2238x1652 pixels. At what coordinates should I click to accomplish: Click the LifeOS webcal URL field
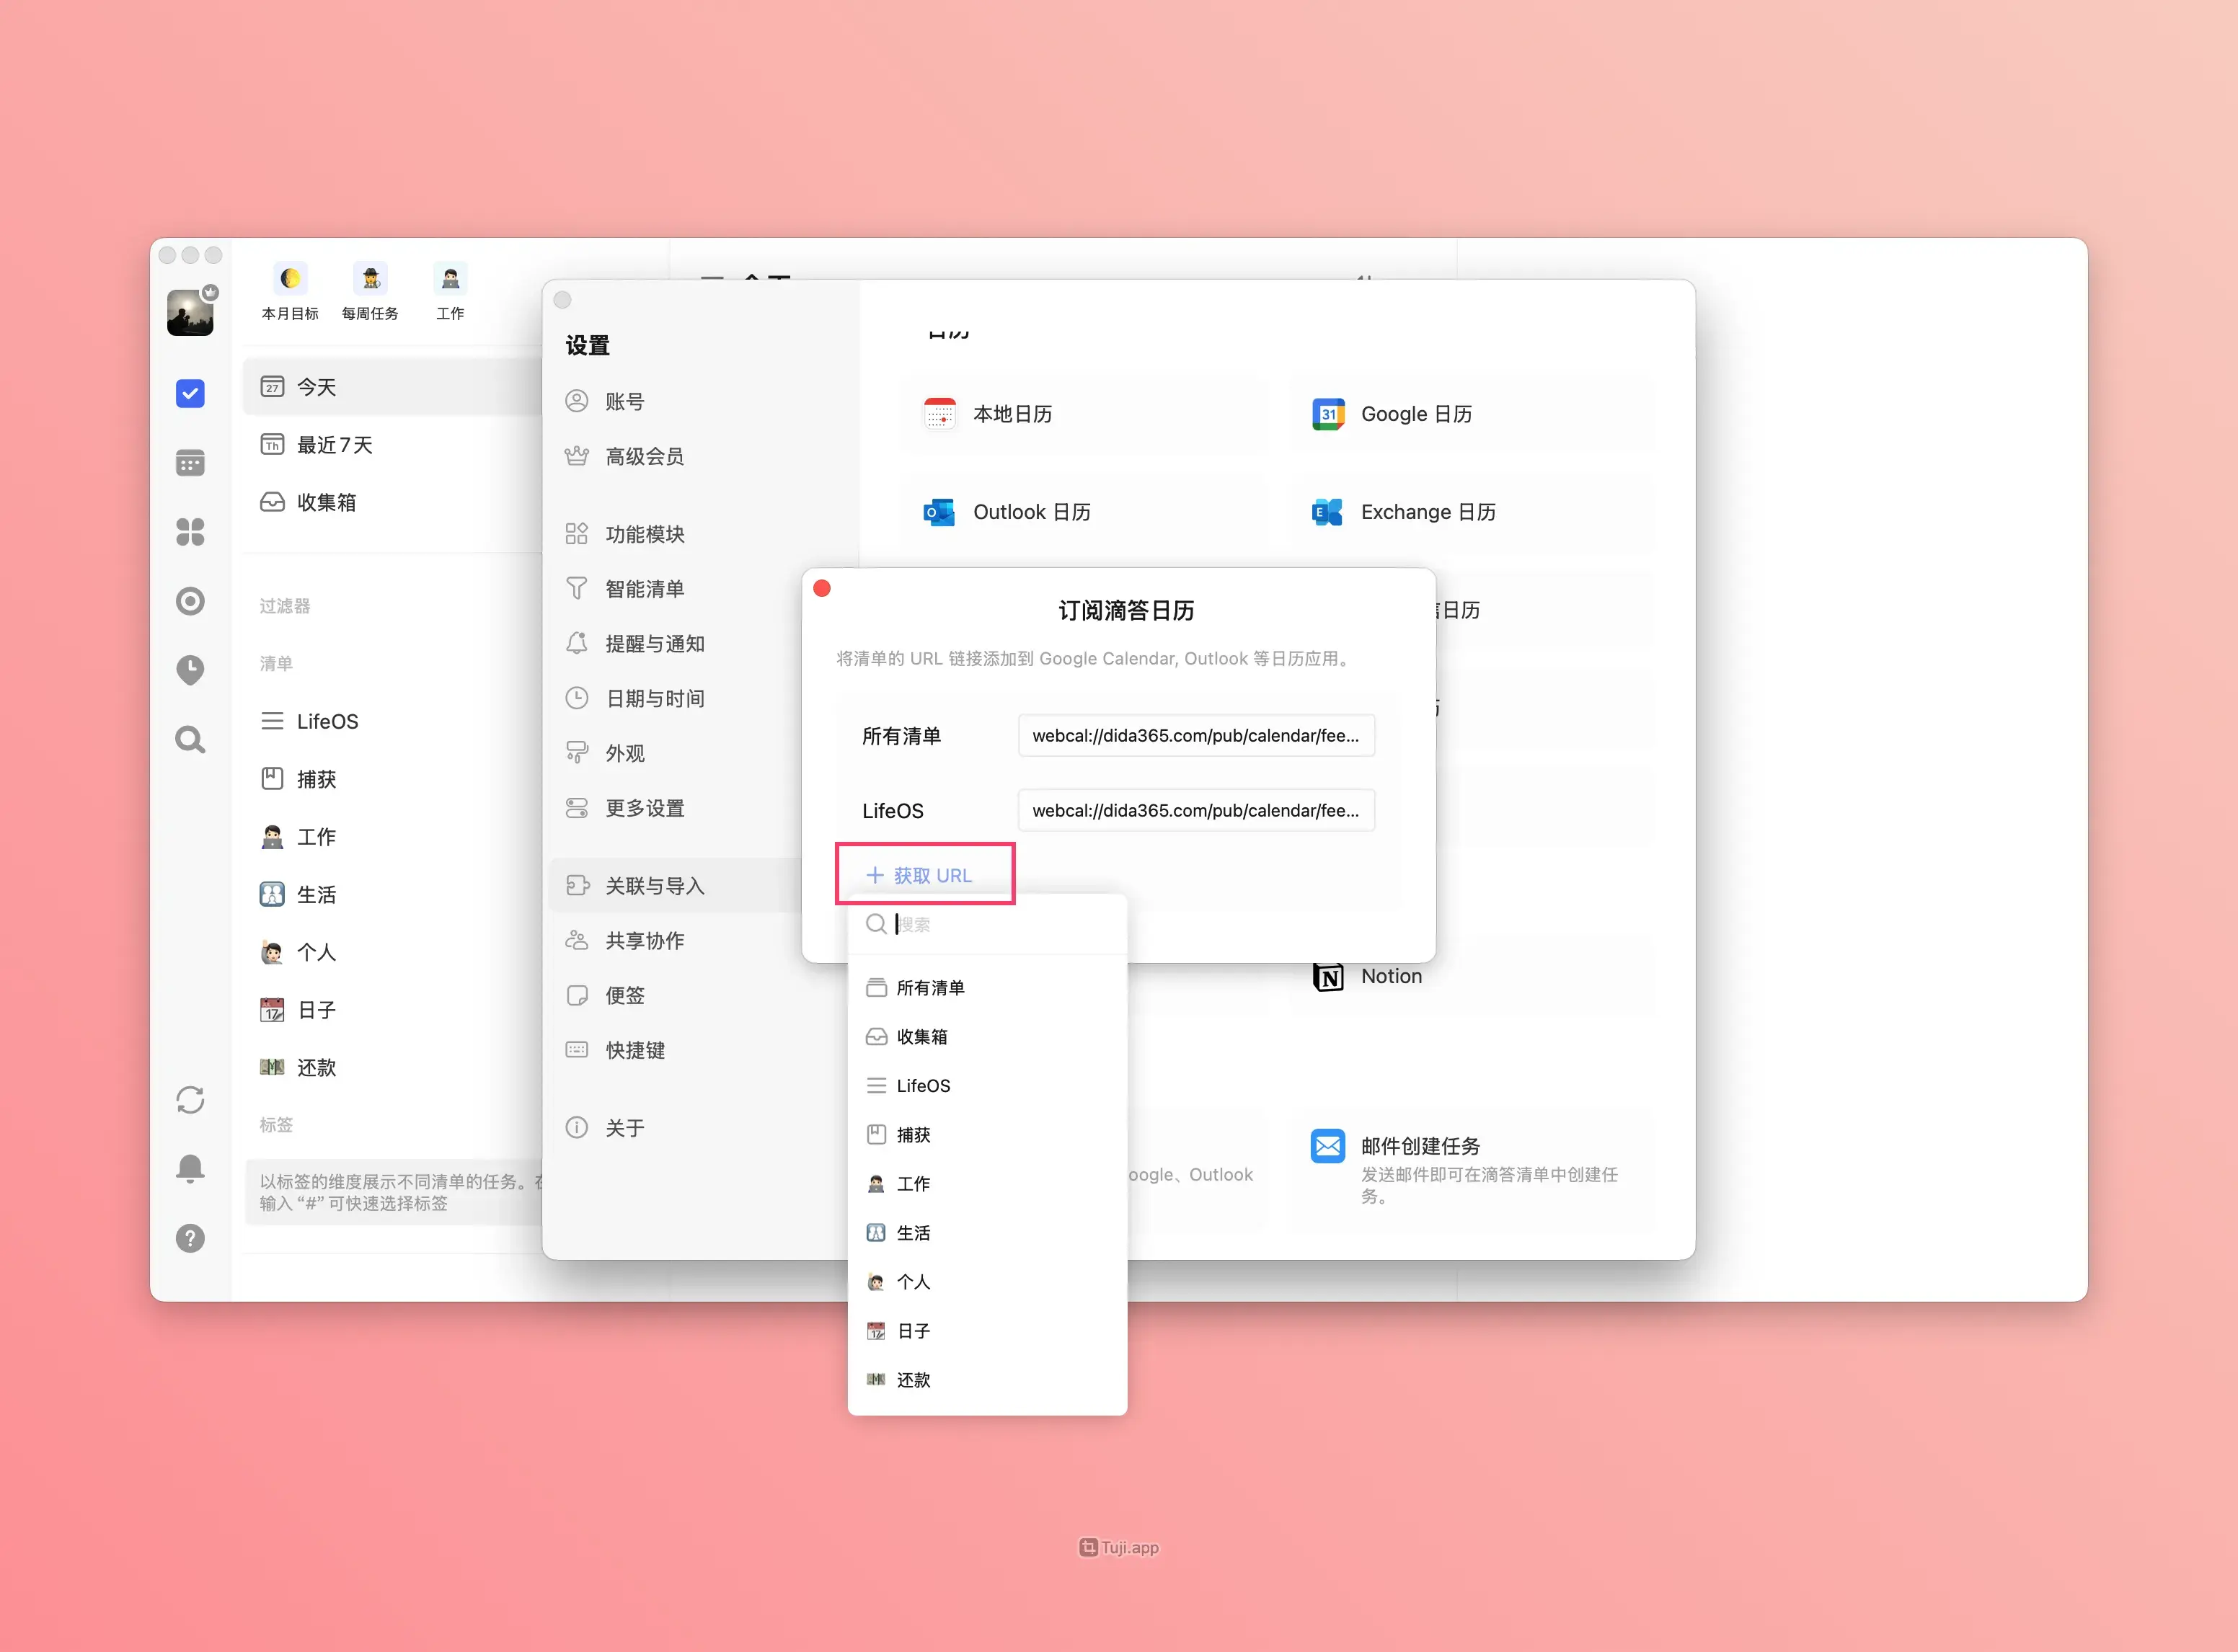tap(1195, 810)
